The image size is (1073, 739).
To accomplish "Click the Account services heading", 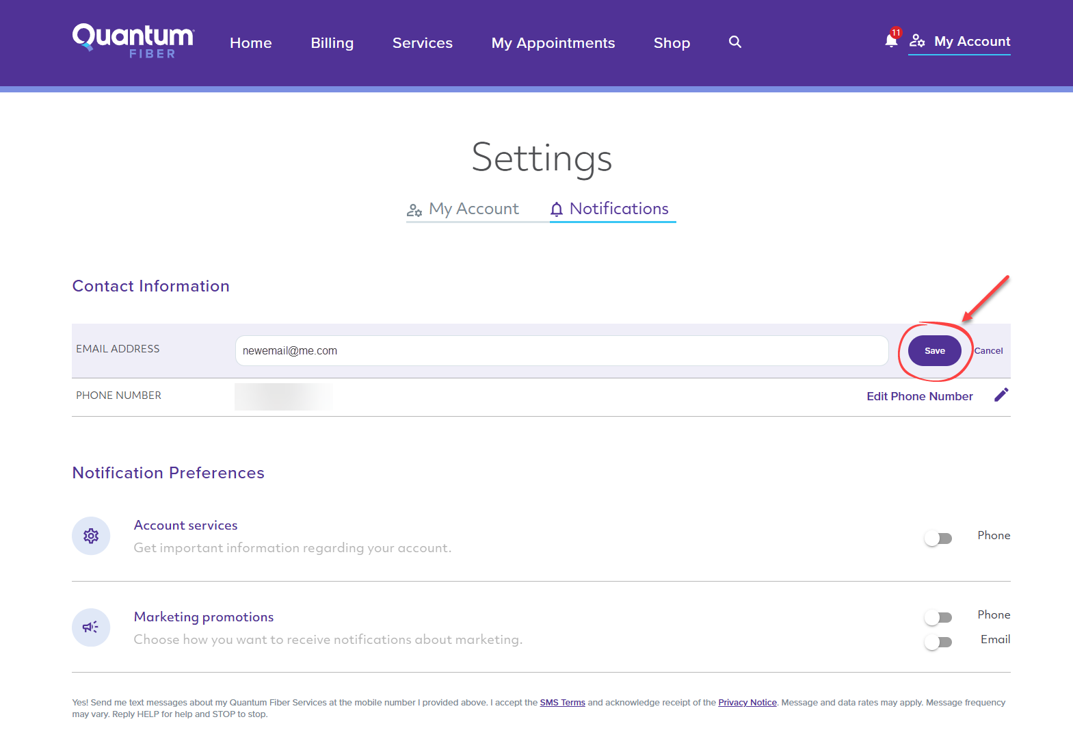I will click(x=186, y=526).
